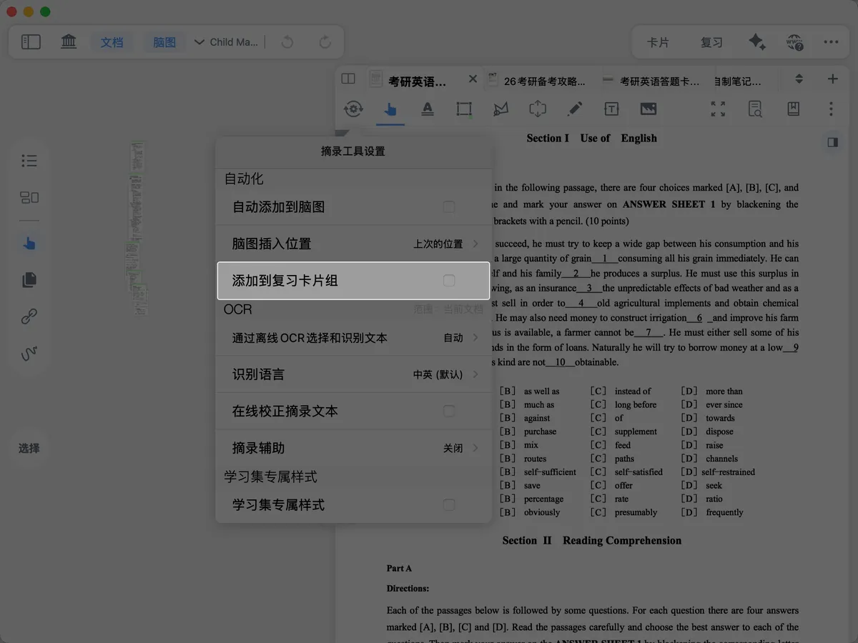Close the 考研英语 document tab
Viewport: 858px width, 643px height.
pyautogui.click(x=473, y=79)
